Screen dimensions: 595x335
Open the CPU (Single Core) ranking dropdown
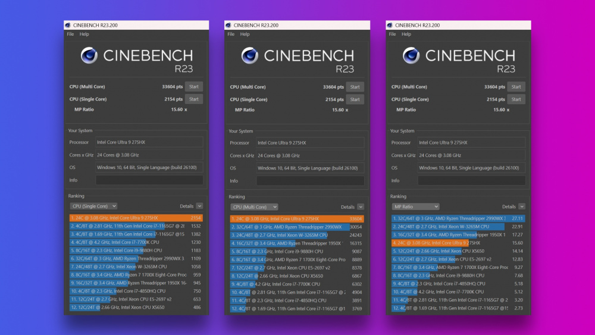coord(93,206)
